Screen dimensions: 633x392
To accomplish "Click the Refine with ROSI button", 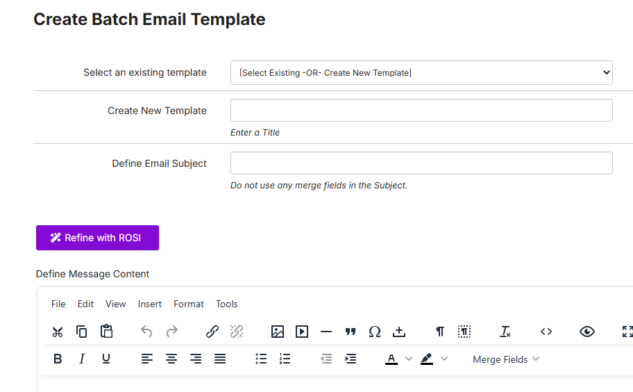I will (x=97, y=238).
